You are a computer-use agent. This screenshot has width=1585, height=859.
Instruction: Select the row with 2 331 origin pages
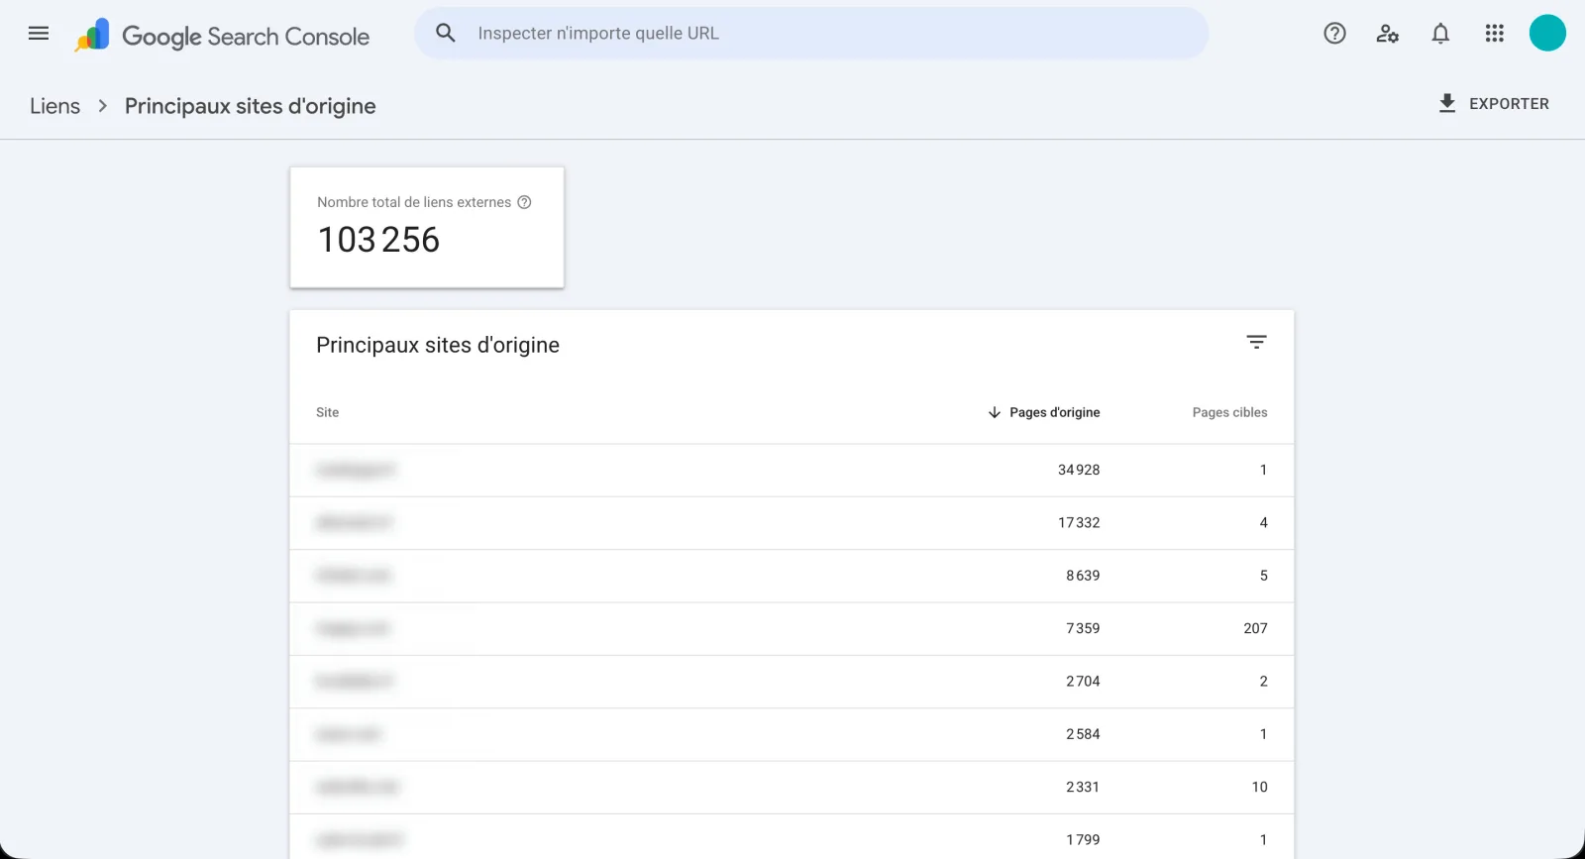coord(792,787)
